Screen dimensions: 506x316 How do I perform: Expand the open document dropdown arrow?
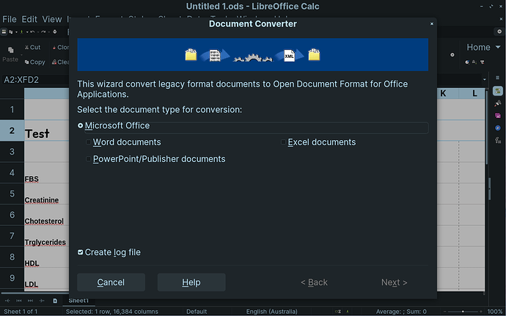coord(16,32)
